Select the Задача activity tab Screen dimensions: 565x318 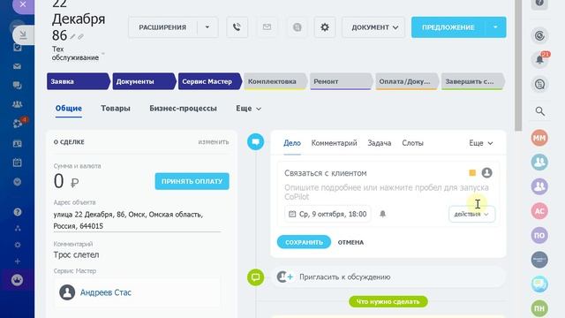[x=380, y=143]
